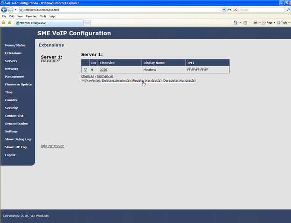Click the Refresh page icon
This screenshot has height=223, width=291.
tap(230, 10)
